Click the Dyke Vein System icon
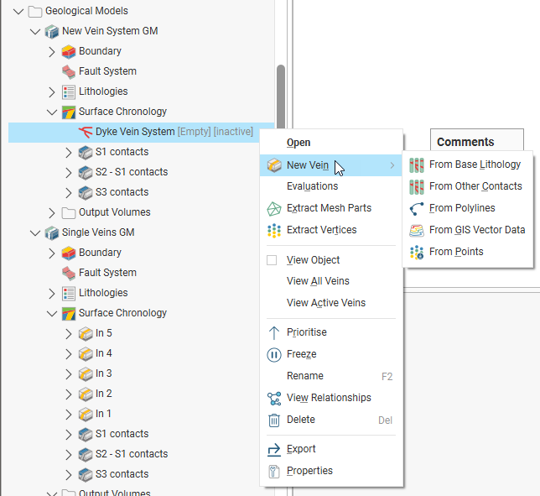This screenshot has height=496, width=540. (85, 132)
